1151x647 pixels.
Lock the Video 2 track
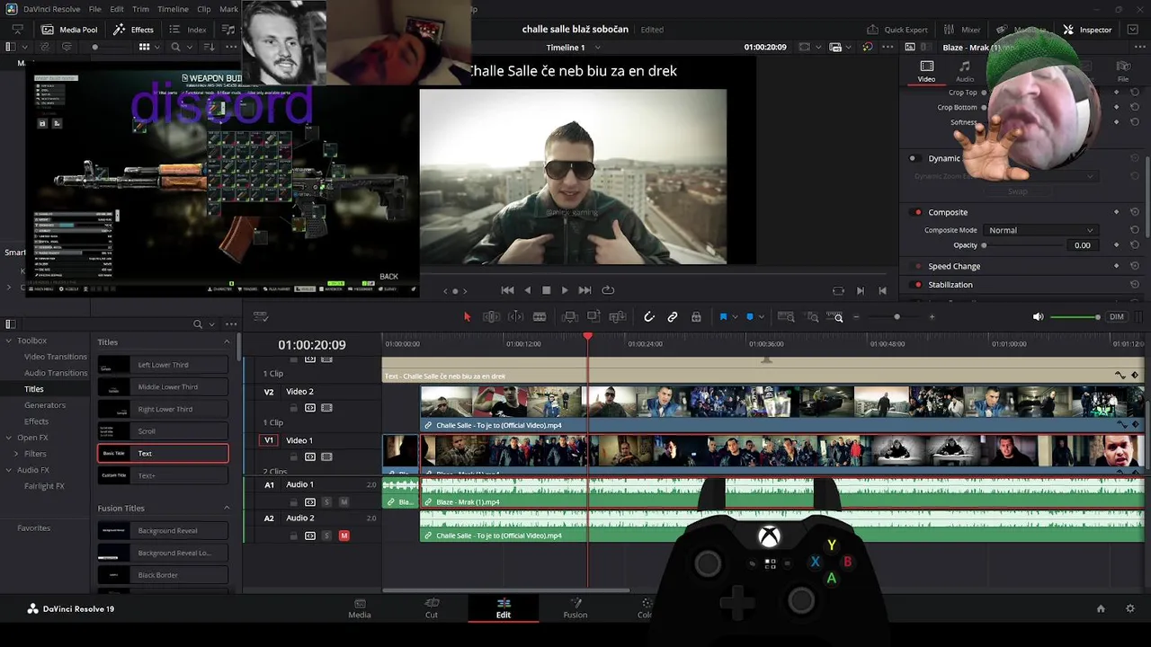(293, 408)
